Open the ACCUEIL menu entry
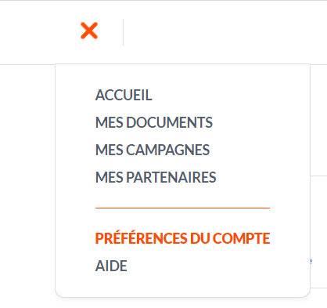The height and width of the screenshot is (308, 327). [124, 95]
